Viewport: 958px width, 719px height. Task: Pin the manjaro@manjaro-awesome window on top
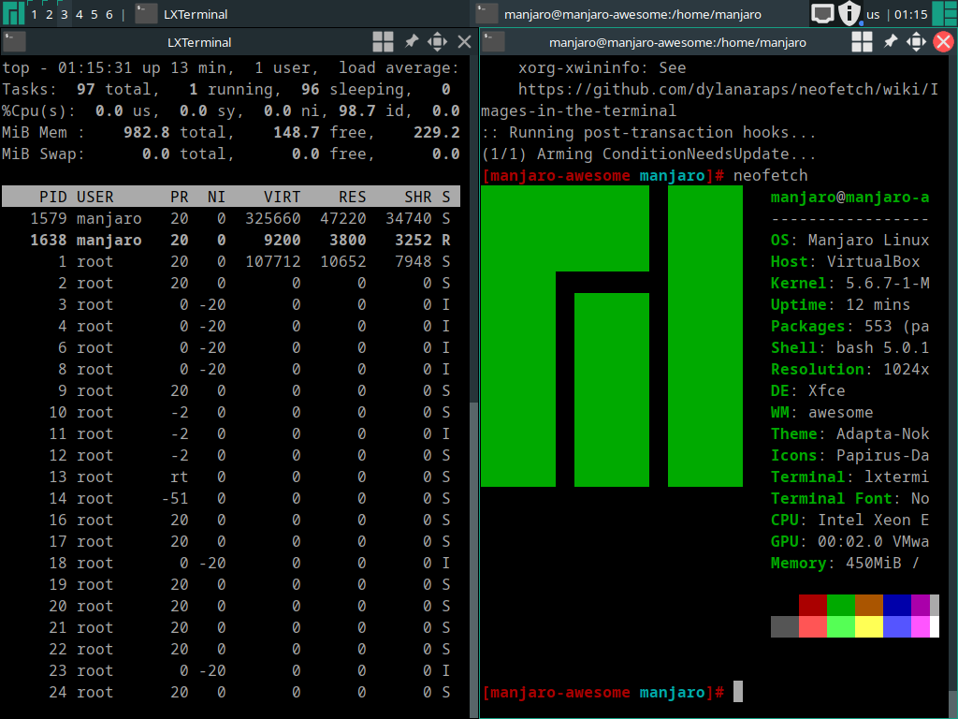point(891,41)
